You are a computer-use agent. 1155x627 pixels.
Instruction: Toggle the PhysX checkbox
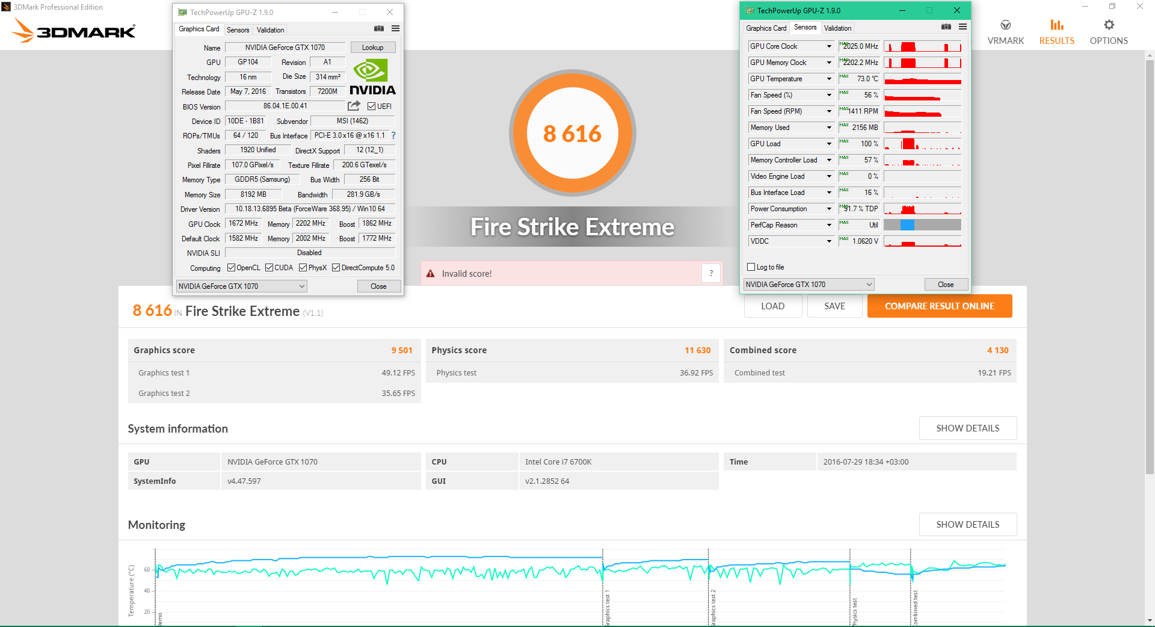point(303,268)
